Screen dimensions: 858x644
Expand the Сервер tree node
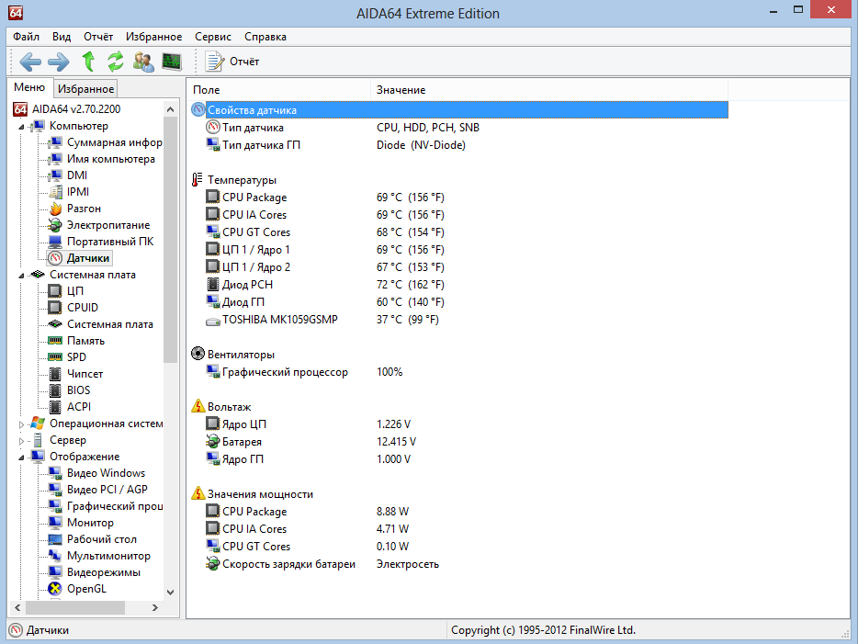(21, 440)
